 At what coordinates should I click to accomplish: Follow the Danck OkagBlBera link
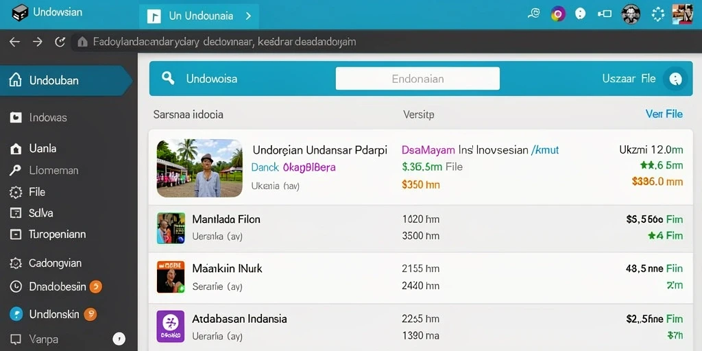click(293, 167)
